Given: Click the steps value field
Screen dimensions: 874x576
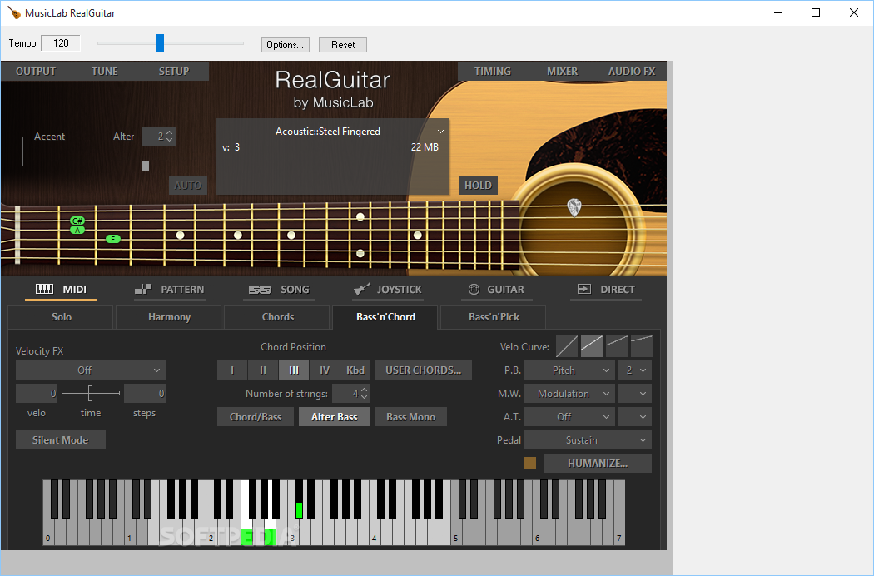Looking at the screenshot, I should 145,394.
